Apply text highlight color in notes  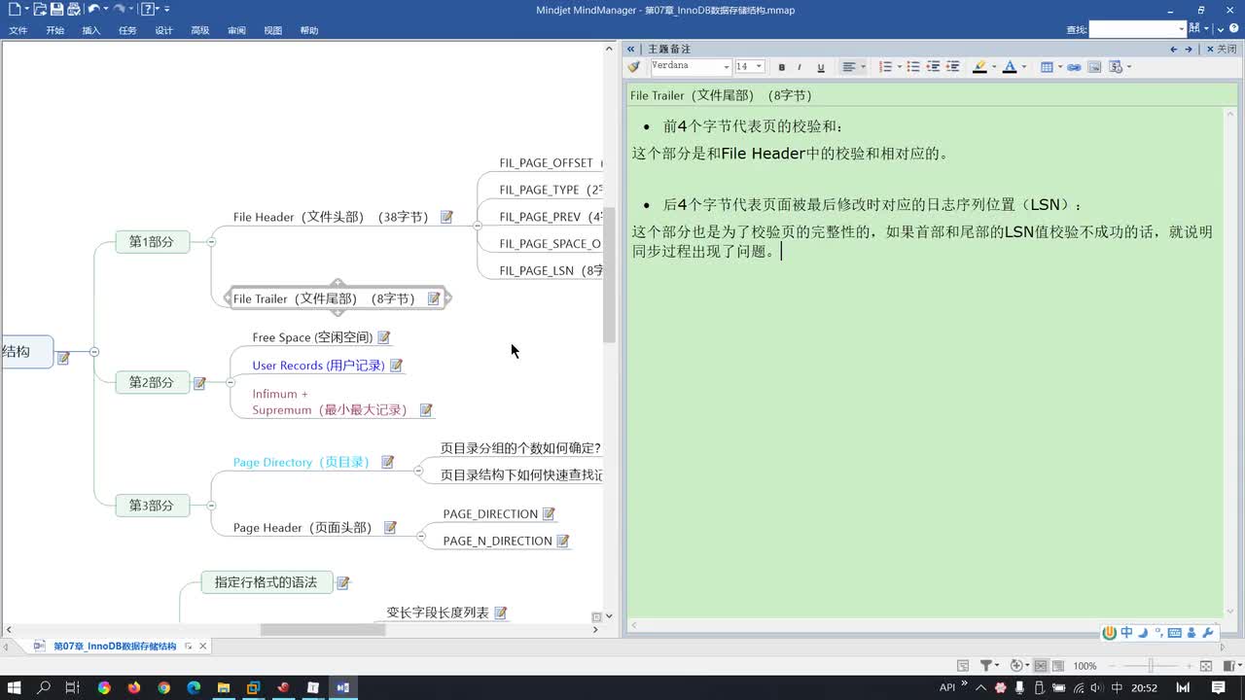coord(979,67)
